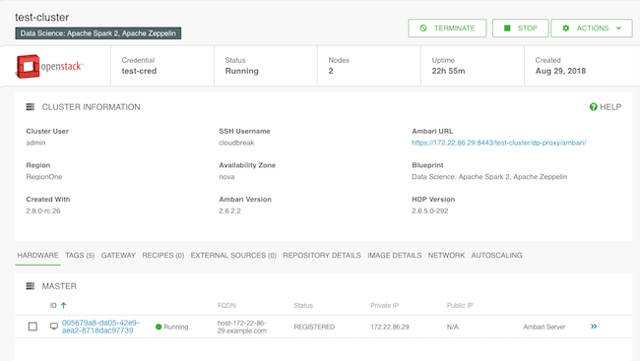Sort by ID using the arrow

coord(64,305)
